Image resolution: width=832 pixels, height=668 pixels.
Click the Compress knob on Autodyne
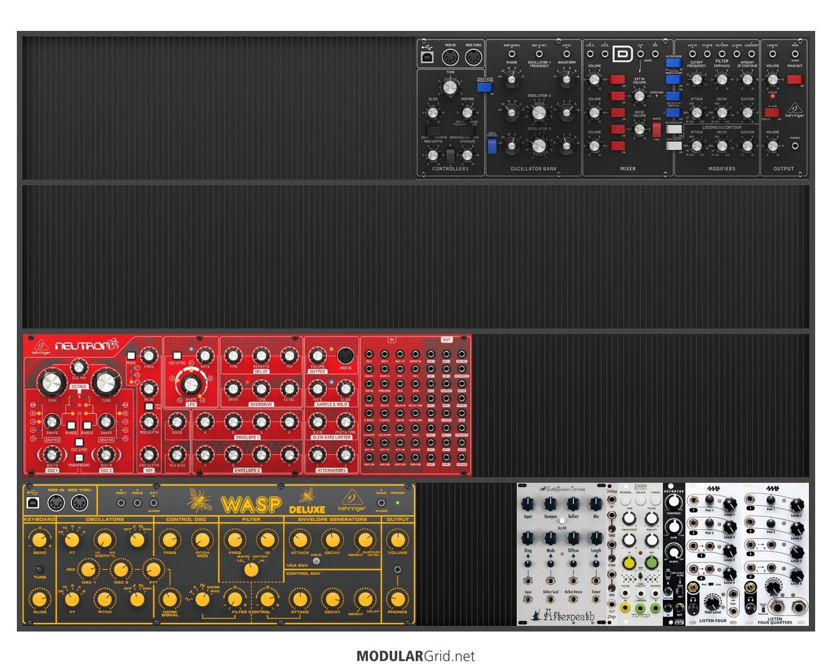[674, 502]
